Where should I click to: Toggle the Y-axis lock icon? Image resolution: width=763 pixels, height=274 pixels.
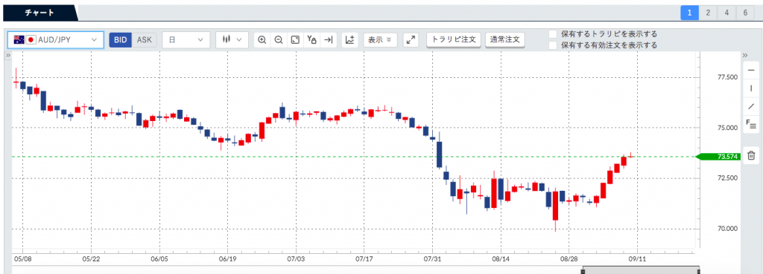tap(312, 40)
